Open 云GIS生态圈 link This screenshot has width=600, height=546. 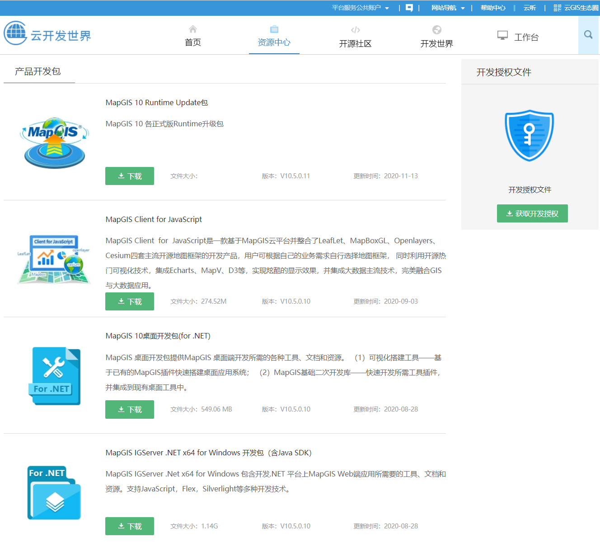581,8
